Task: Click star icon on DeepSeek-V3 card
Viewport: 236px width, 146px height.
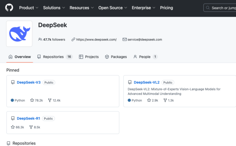Action: (x=32, y=100)
